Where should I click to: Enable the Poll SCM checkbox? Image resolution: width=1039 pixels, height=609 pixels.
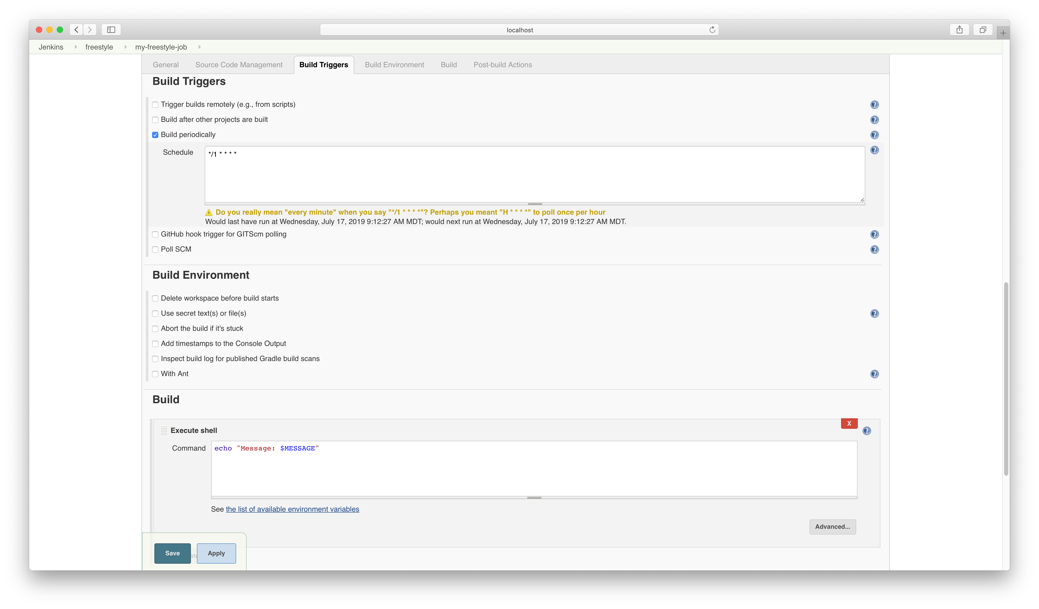(x=155, y=250)
